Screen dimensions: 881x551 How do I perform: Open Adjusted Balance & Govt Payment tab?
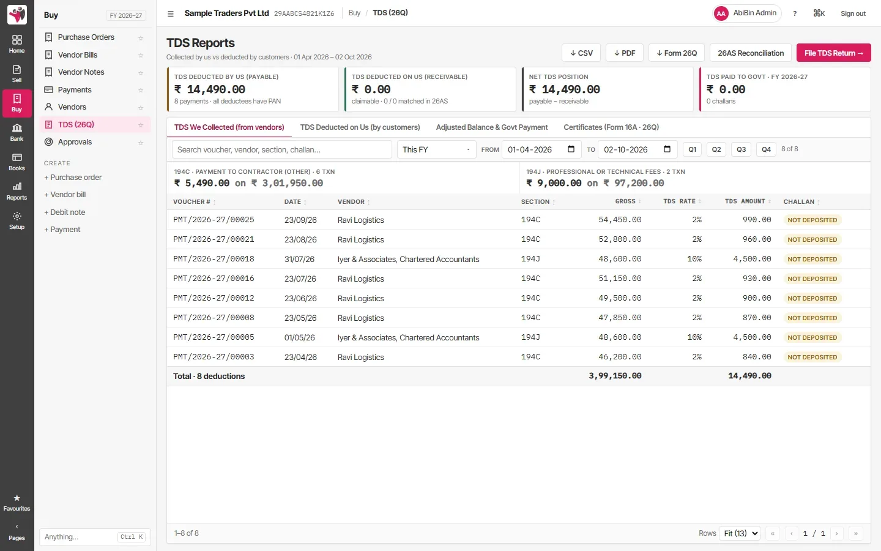(492, 127)
